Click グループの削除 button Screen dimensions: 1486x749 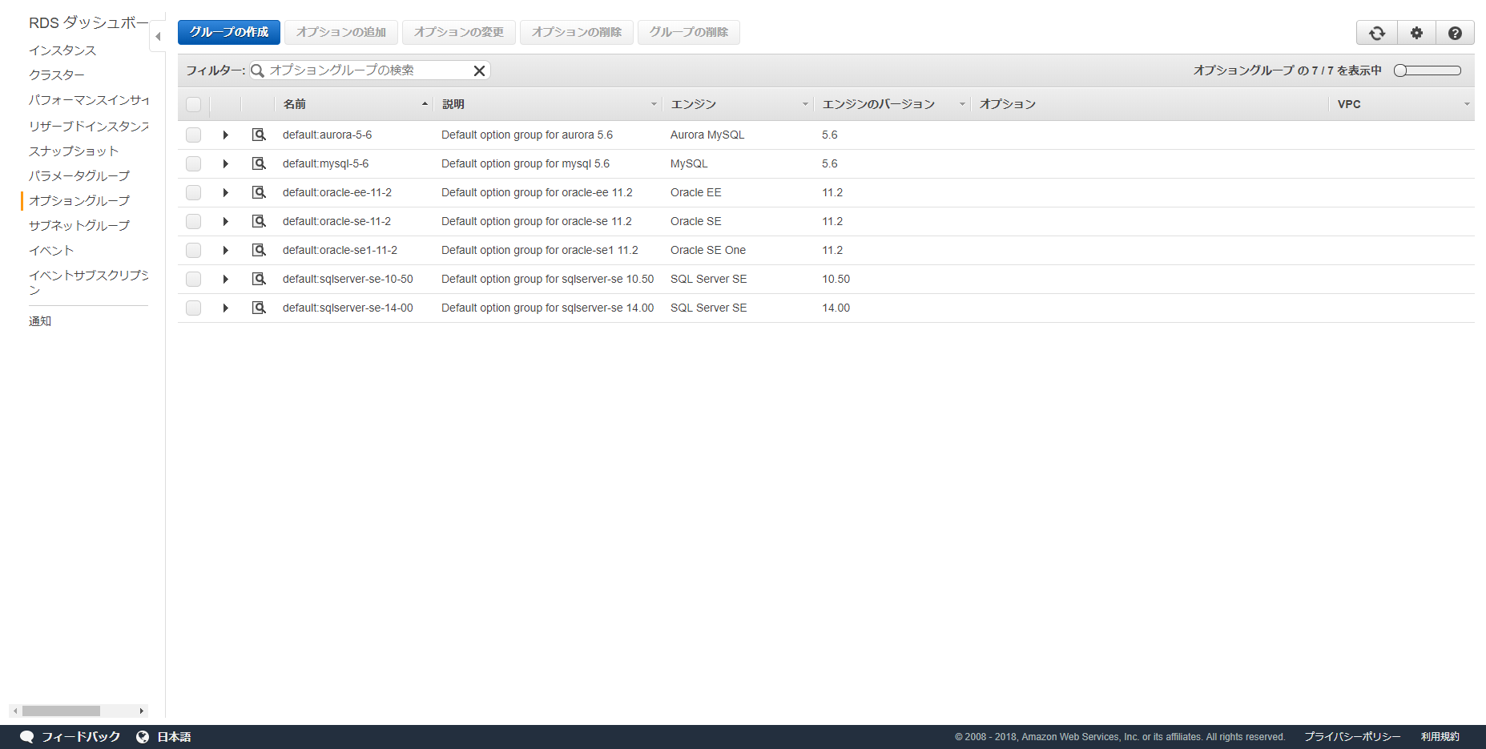[689, 32]
